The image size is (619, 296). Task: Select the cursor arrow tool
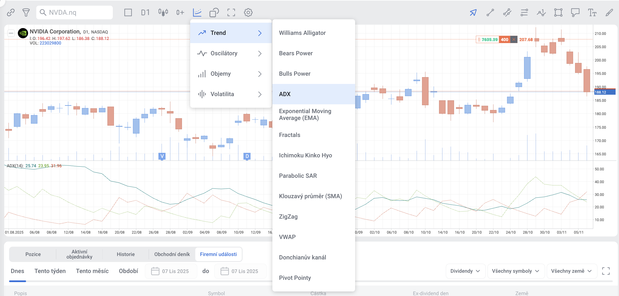coord(473,12)
